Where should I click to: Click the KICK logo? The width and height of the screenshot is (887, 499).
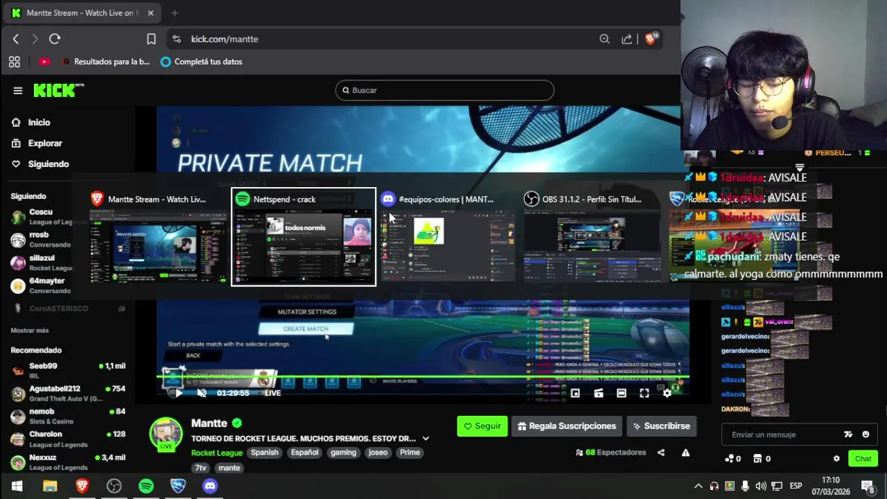point(58,90)
